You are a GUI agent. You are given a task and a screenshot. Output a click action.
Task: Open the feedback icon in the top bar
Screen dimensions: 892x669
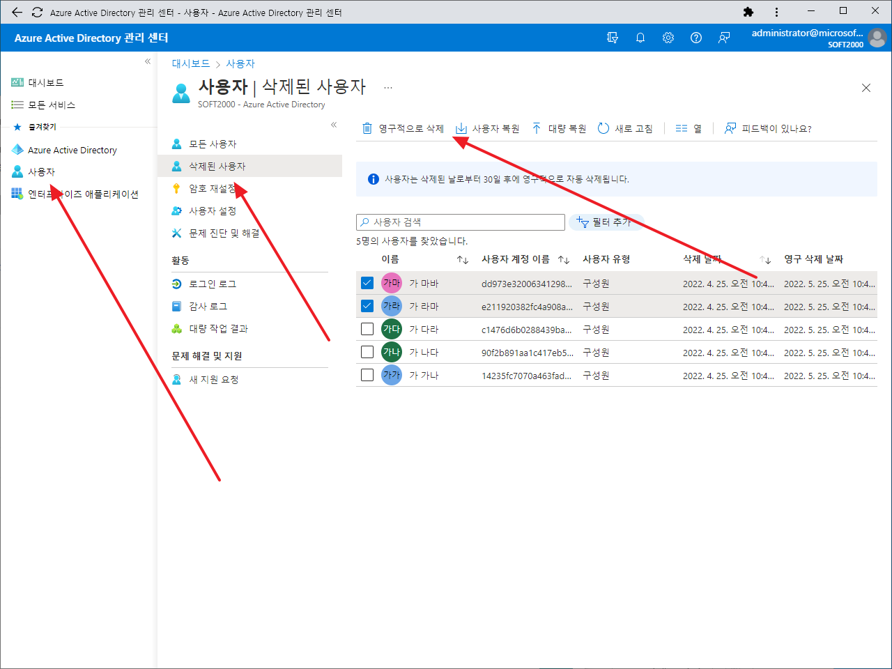point(724,38)
